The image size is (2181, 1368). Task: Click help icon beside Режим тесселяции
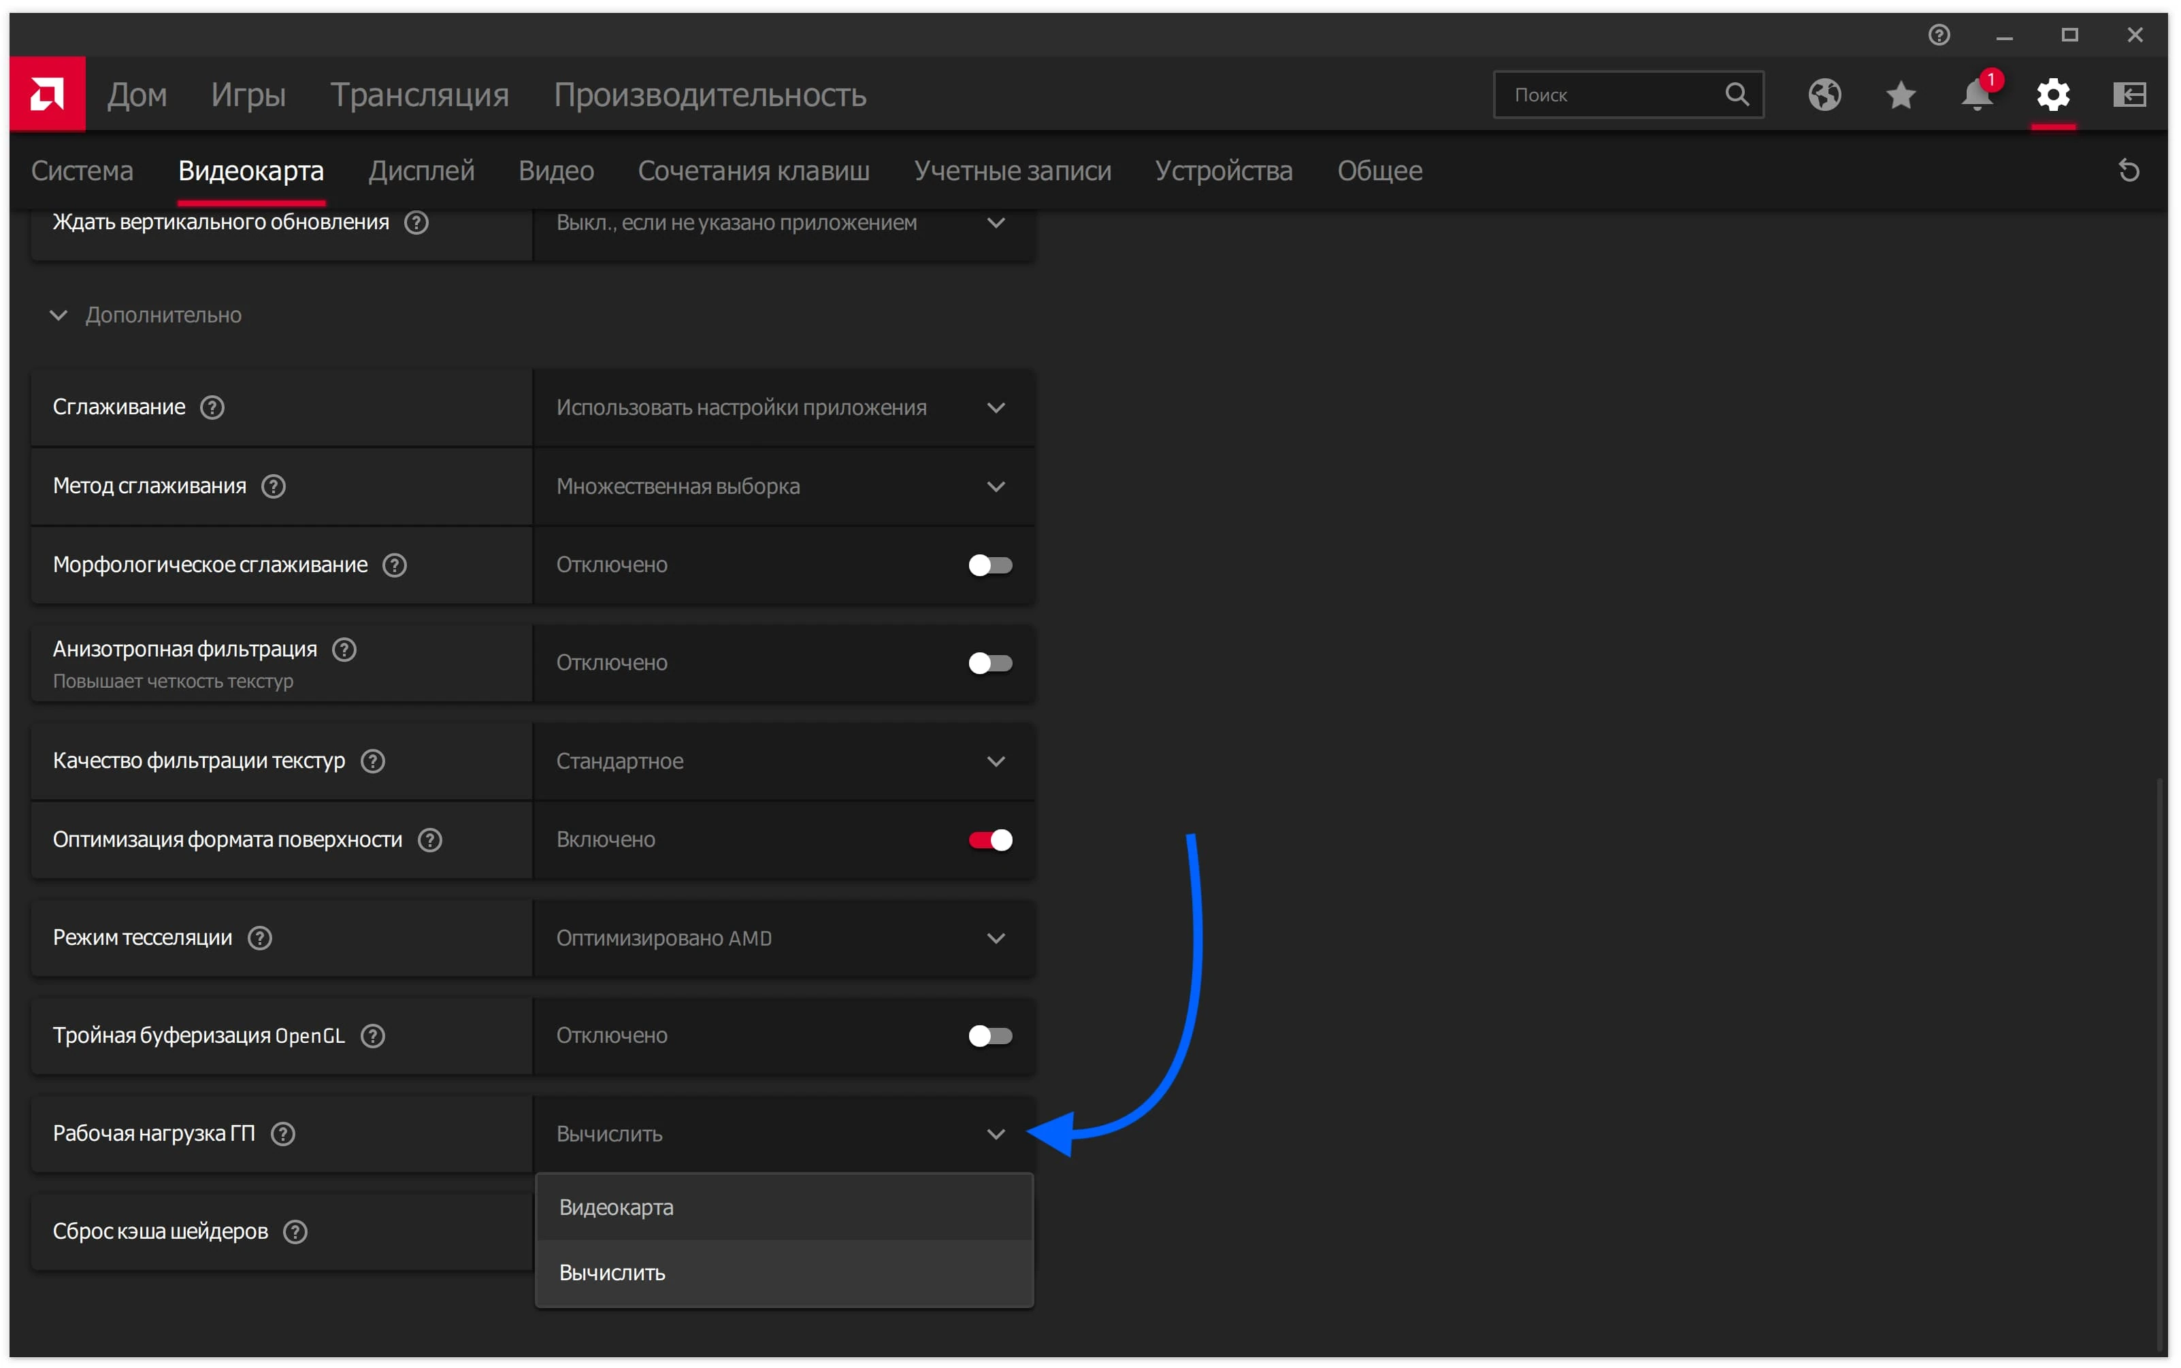pyautogui.click(x=260, y=938)
